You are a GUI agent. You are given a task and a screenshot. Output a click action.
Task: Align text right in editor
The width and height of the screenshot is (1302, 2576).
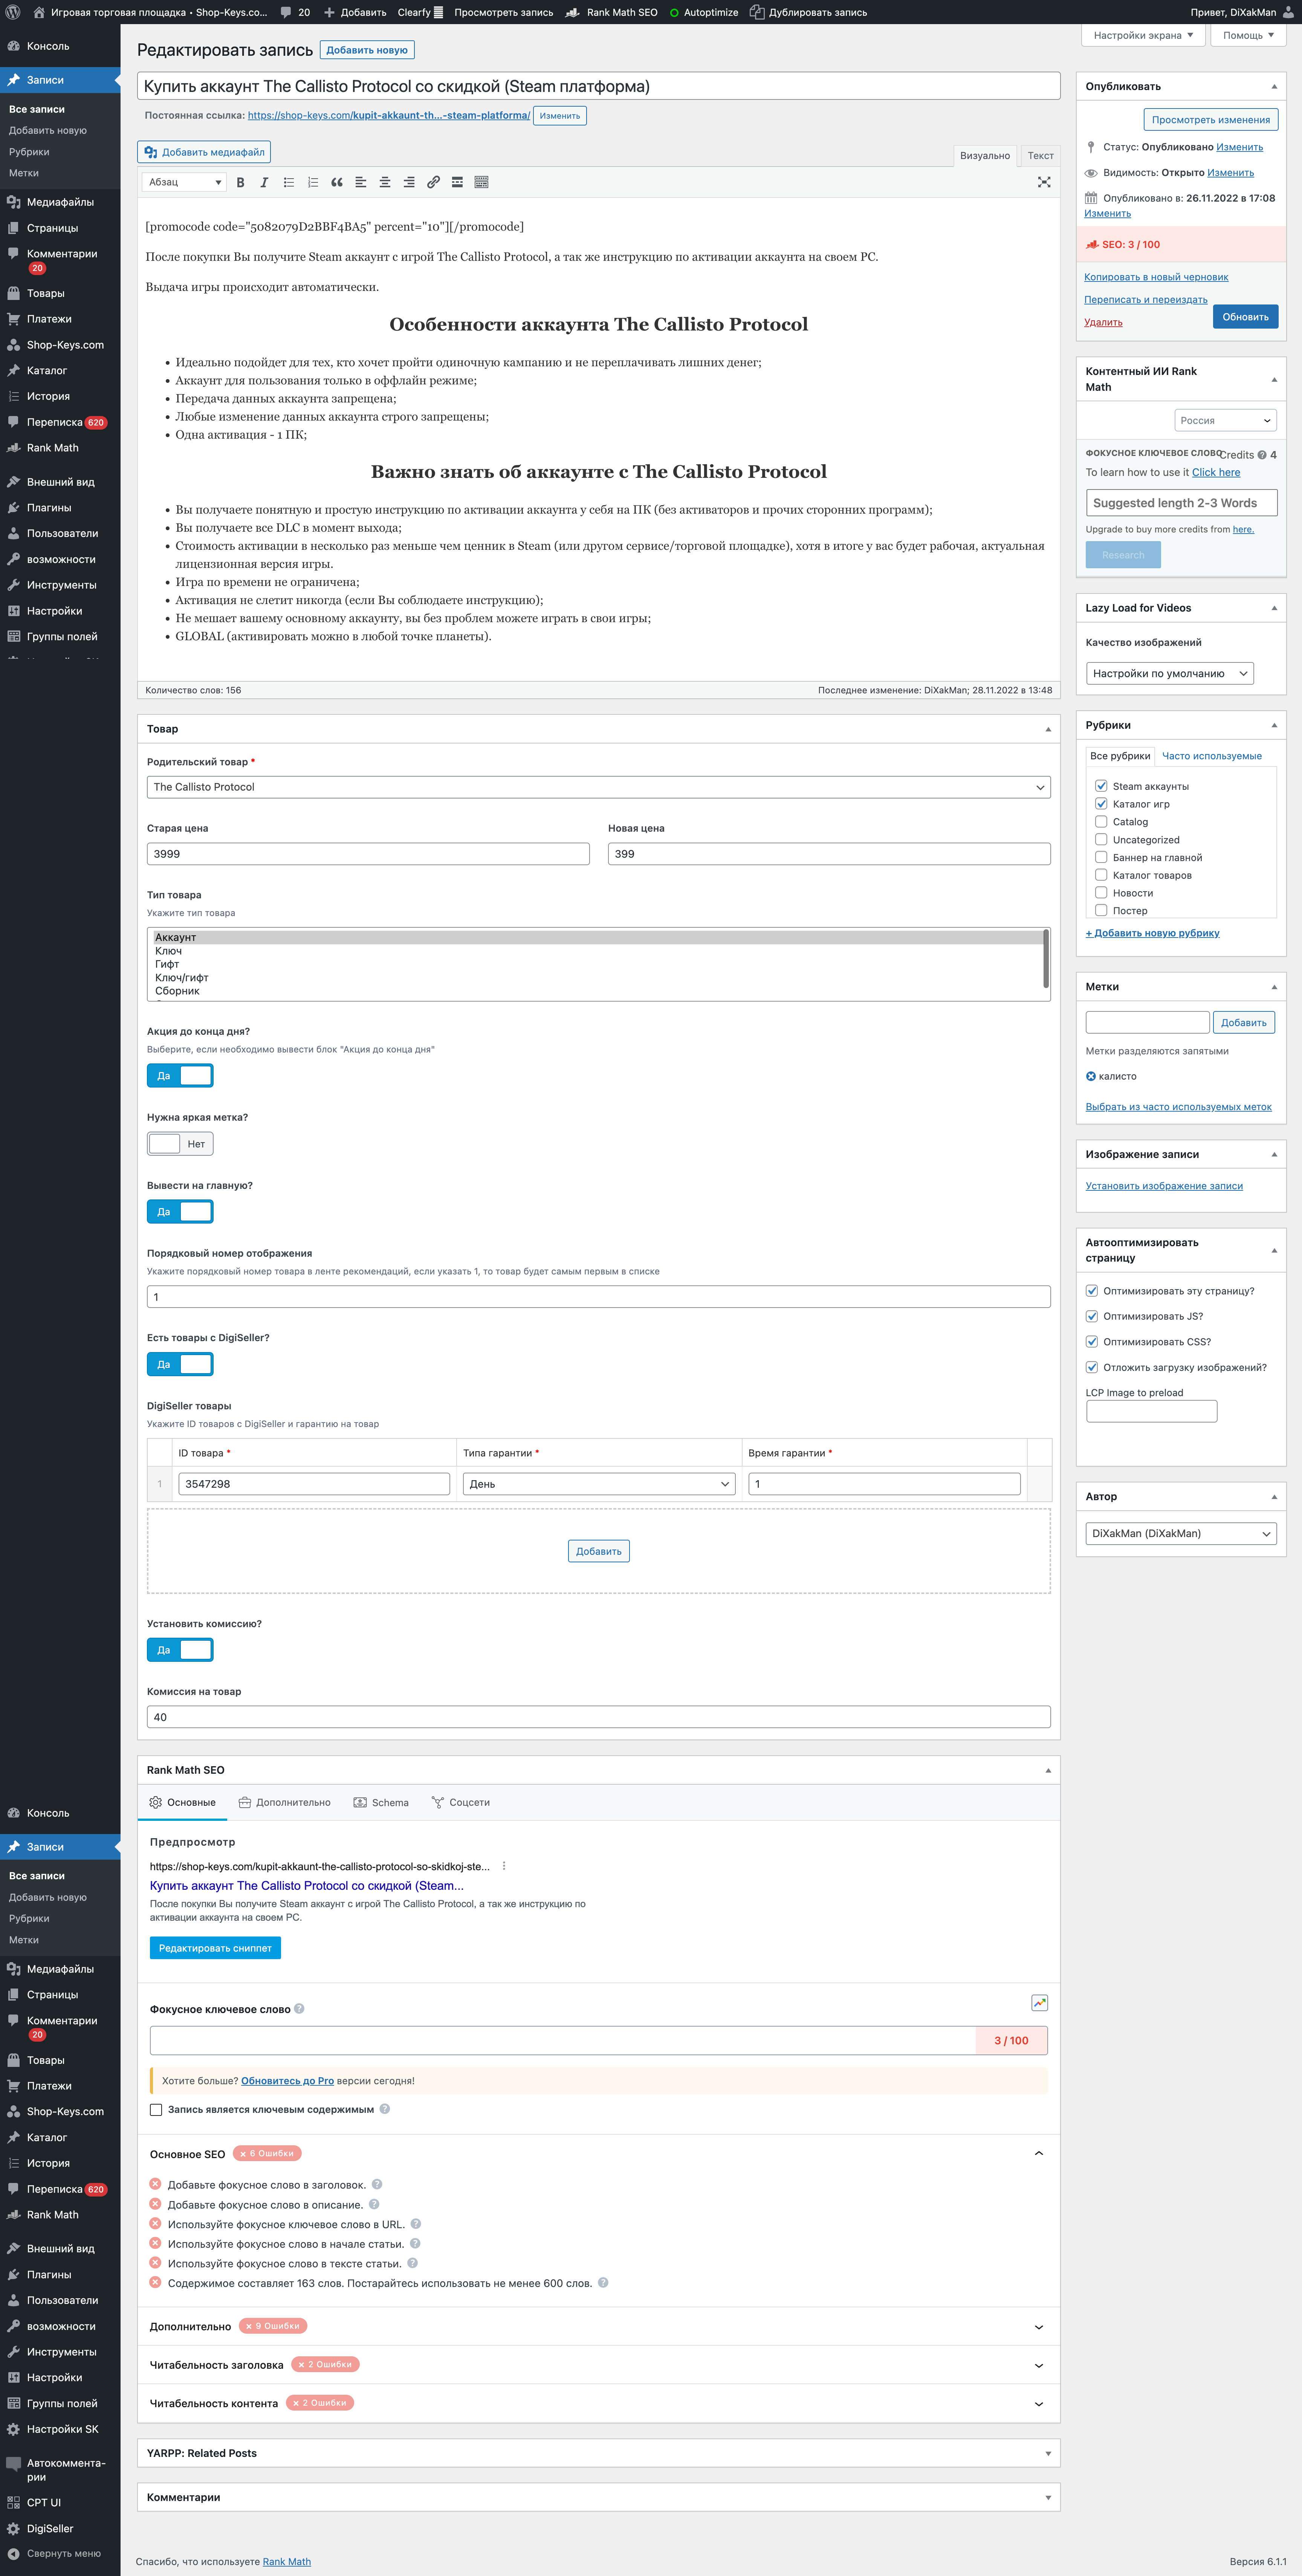coord(409,182)
